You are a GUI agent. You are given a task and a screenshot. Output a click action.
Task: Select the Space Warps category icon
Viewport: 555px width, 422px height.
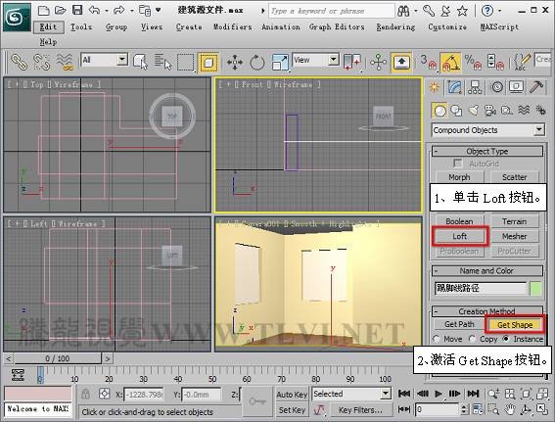[524, 111]
